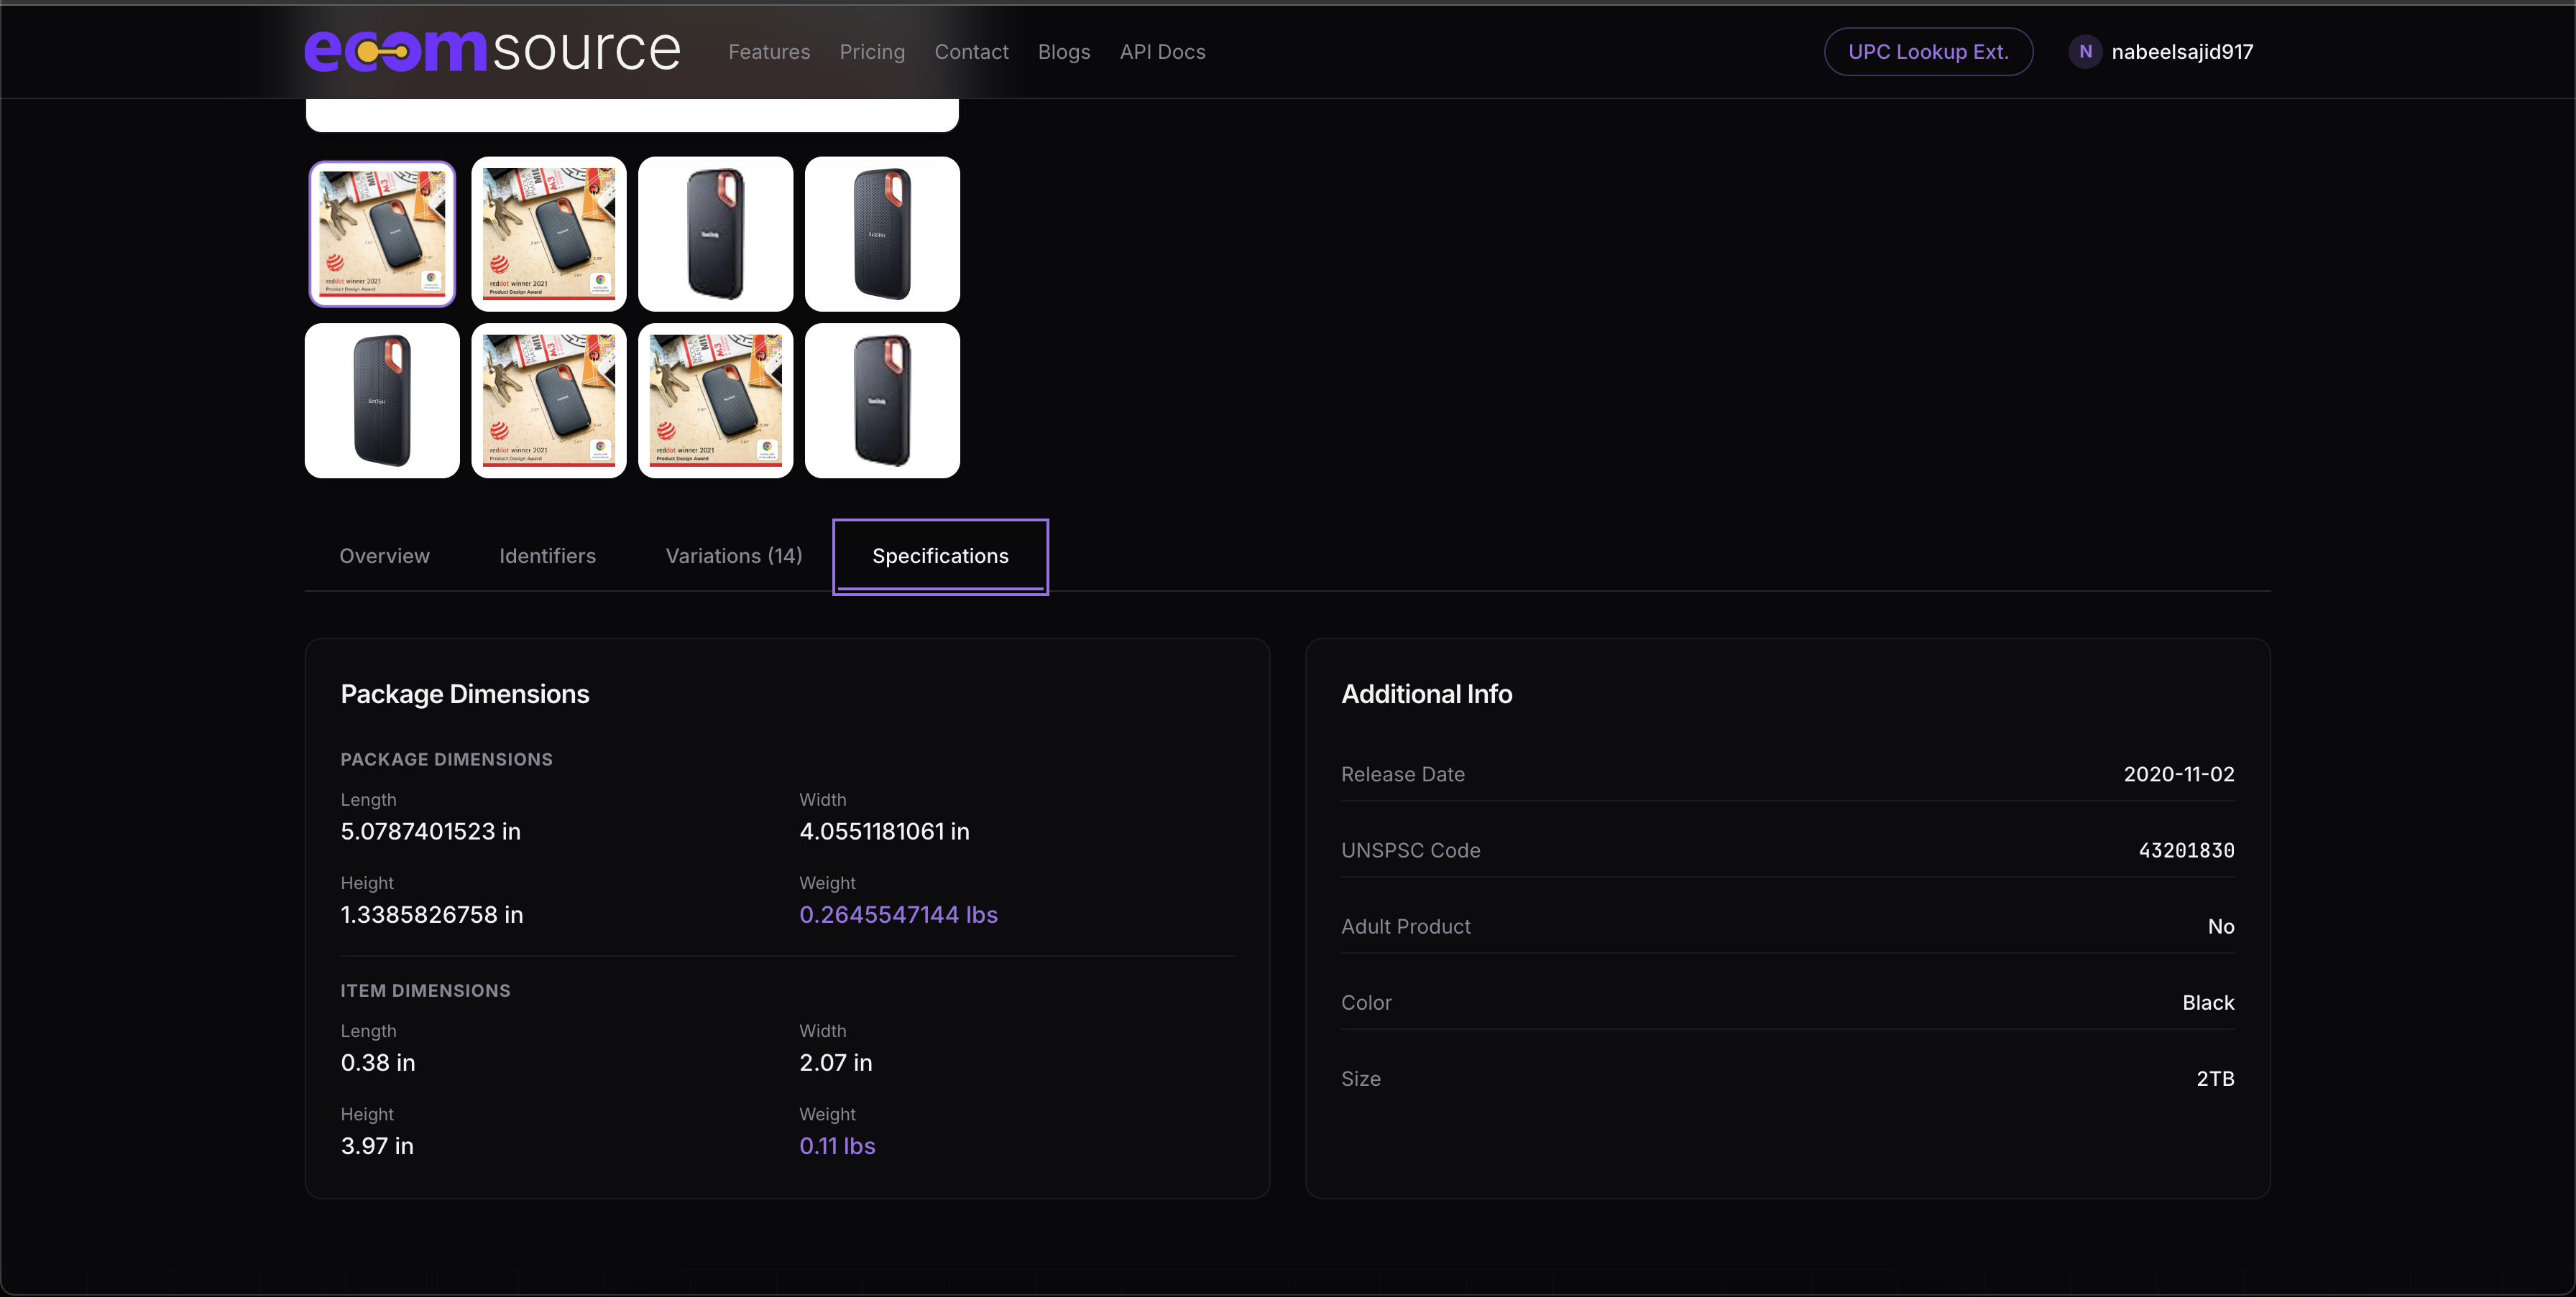Open the Contact page
This screenshot has height=1297, width=2576.
click(x=971, y=51)
